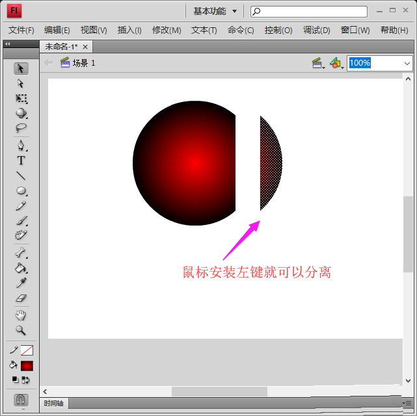Open the 时间轴 timeline tab
This screenshot has width=417, height=416.
(x=53, y=403)
